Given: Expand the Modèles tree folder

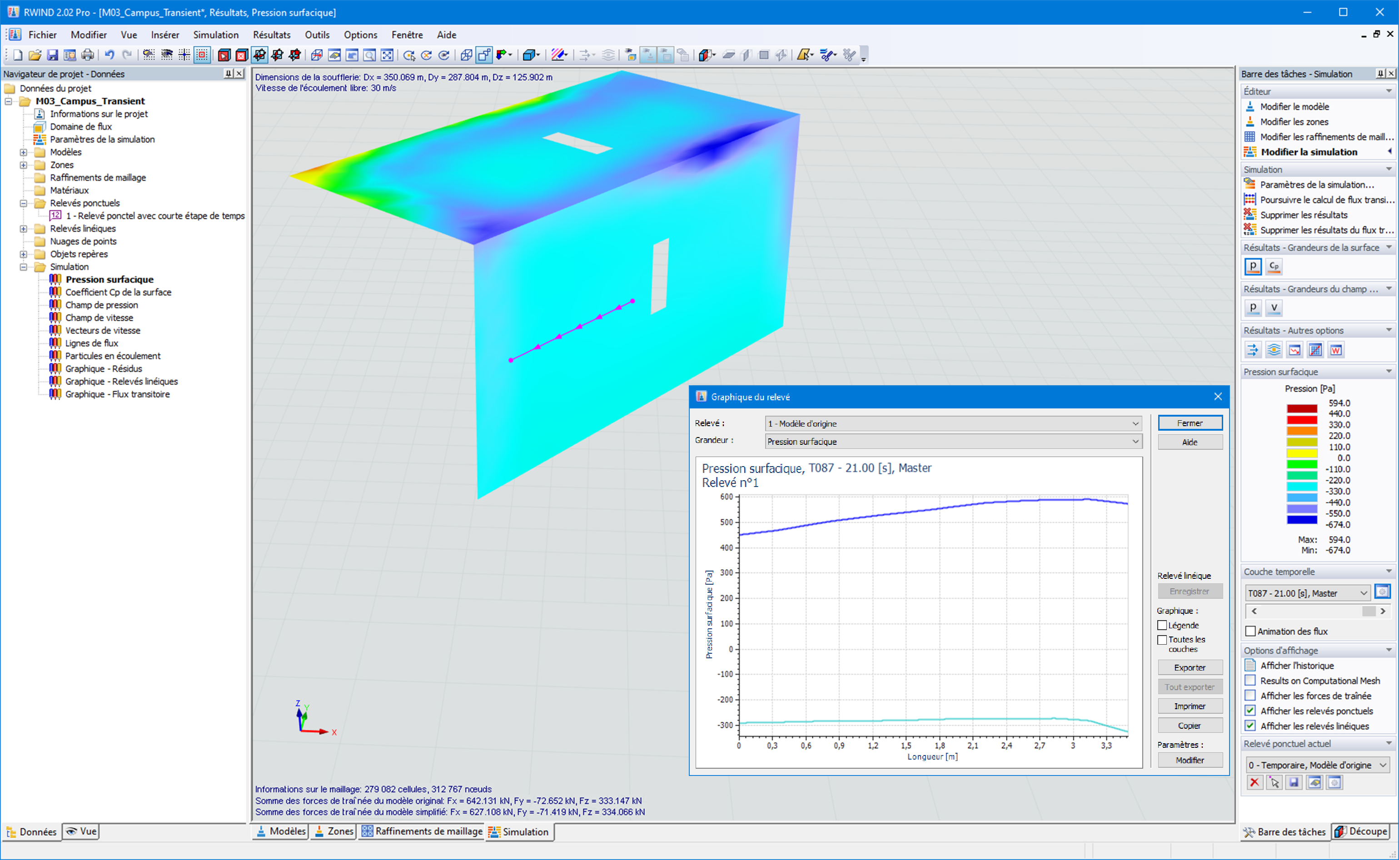Looking at the screenshot, I should coord(23,153).
